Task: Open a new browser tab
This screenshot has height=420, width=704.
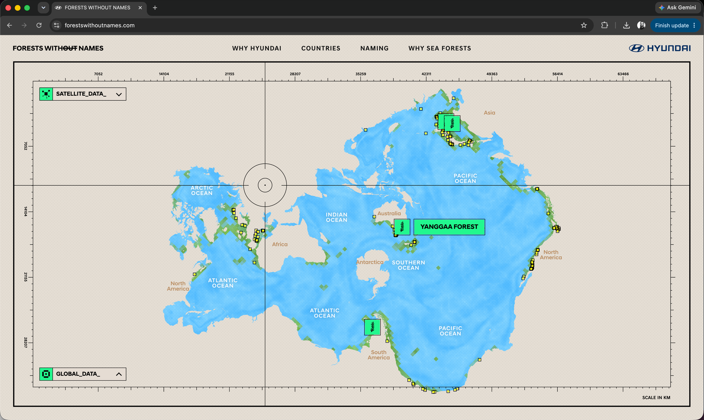Action: point(155,8)
